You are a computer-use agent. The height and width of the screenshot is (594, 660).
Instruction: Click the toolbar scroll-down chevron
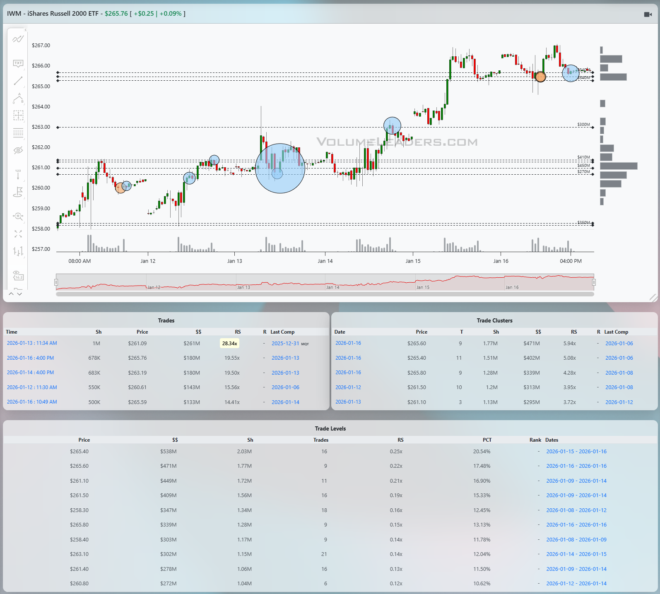coord(19,293)
